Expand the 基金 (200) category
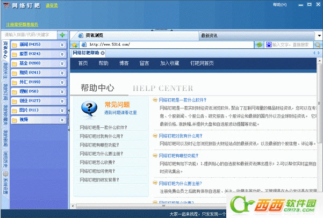The height and width of the screenshot is (218, 323). pos(62,63)
